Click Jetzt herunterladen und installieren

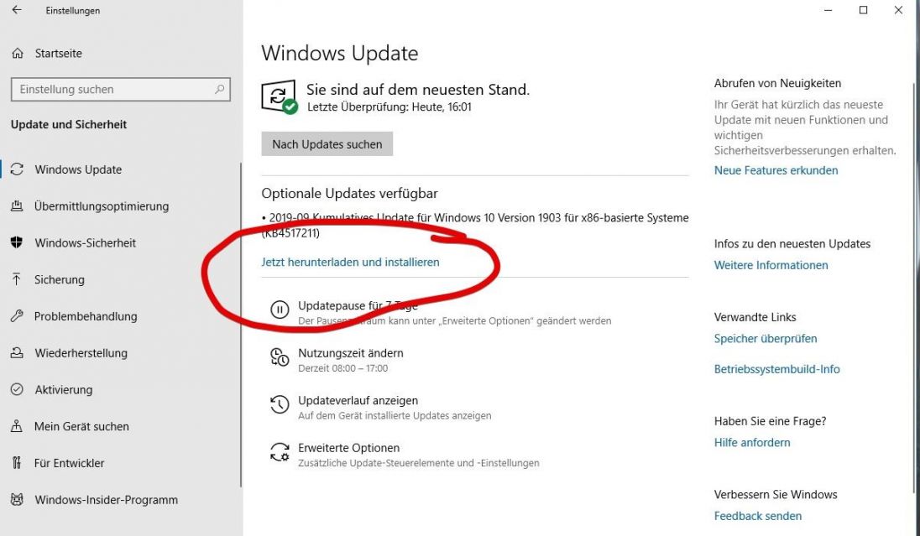(x=350, y=263)
